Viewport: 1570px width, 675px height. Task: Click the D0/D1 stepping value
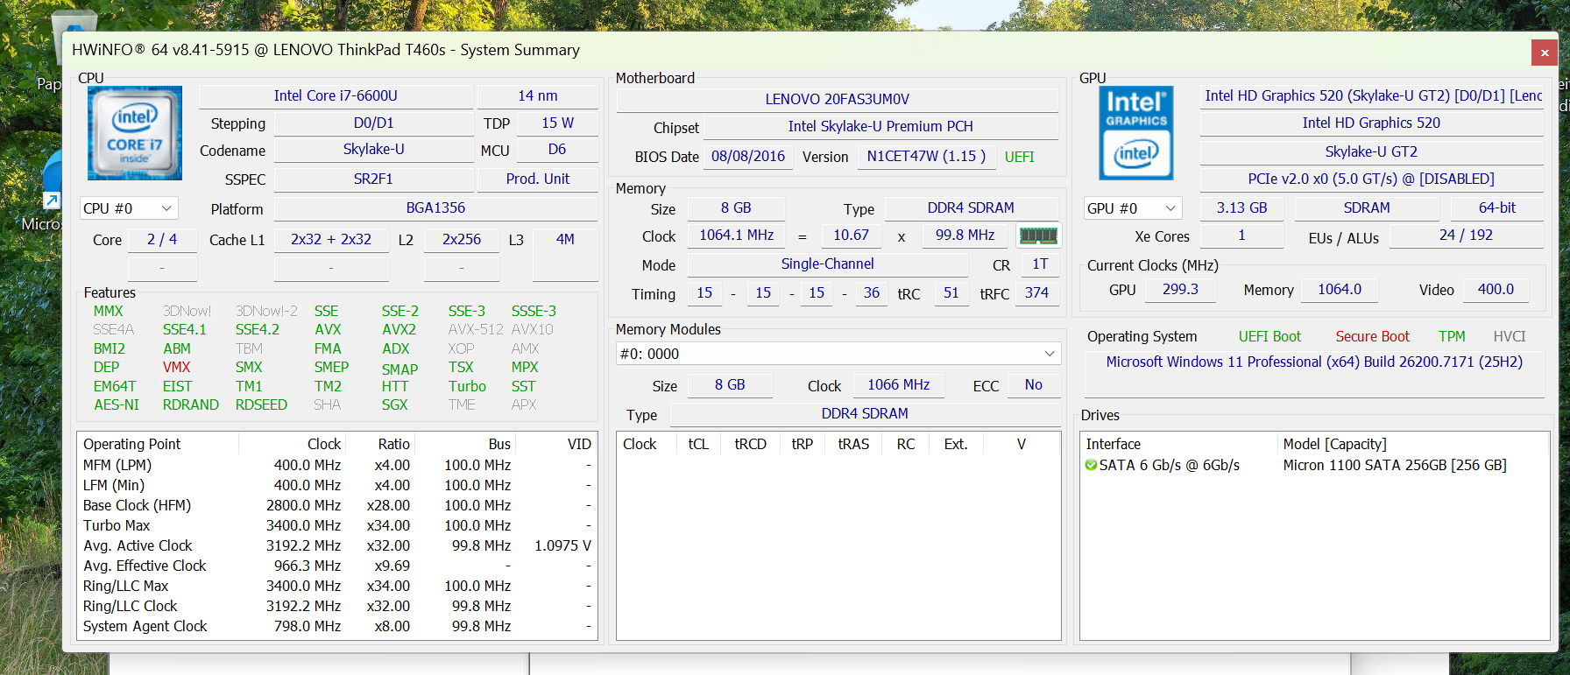373,123
